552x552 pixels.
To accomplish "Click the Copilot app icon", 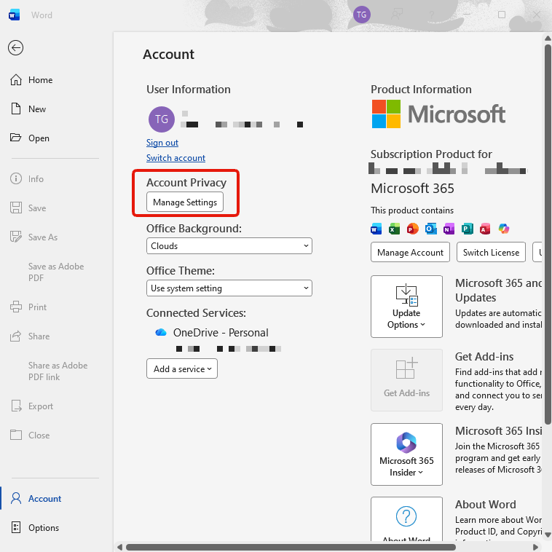I will 504,229.
